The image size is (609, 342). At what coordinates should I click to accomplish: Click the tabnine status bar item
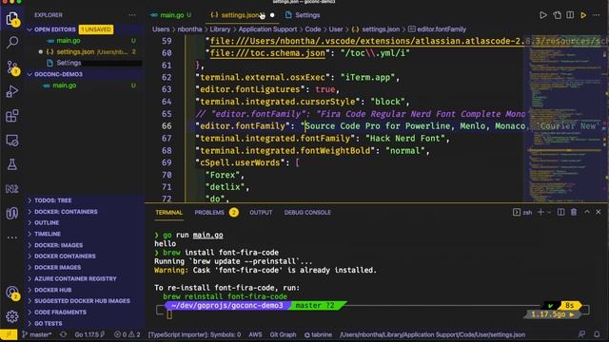click(x=318, y=334)
